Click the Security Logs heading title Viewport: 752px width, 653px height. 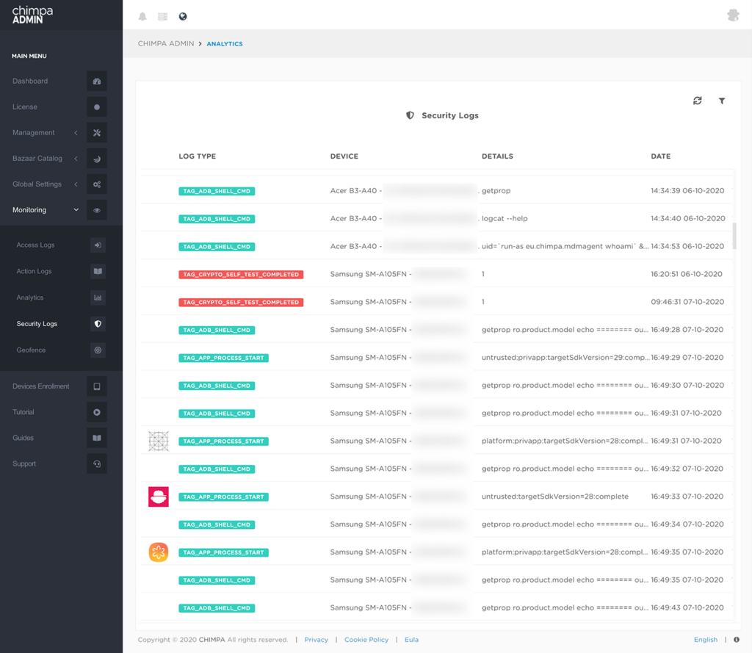tap(450, 115)
